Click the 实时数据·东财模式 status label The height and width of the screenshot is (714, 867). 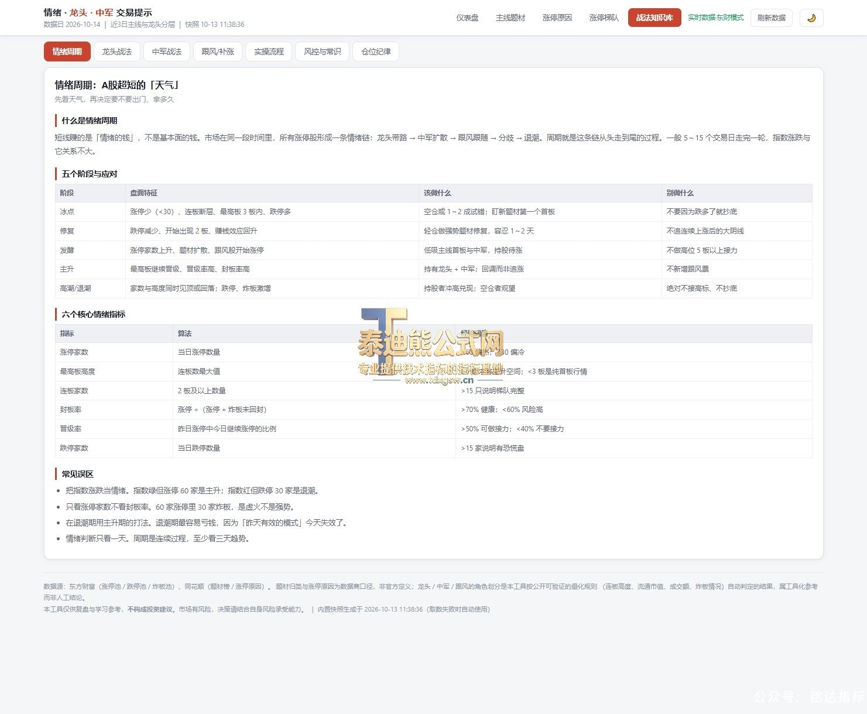pyautogui.click(x=715, y=18)
